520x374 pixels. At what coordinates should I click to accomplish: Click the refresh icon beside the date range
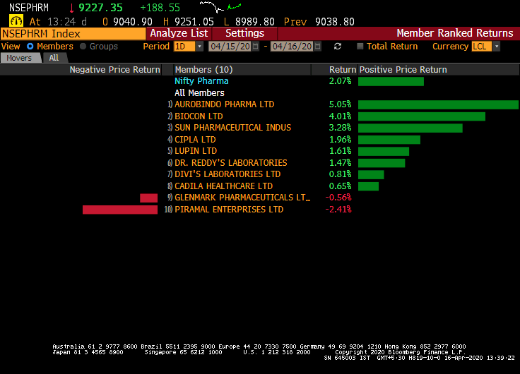(x=338, y=47)
